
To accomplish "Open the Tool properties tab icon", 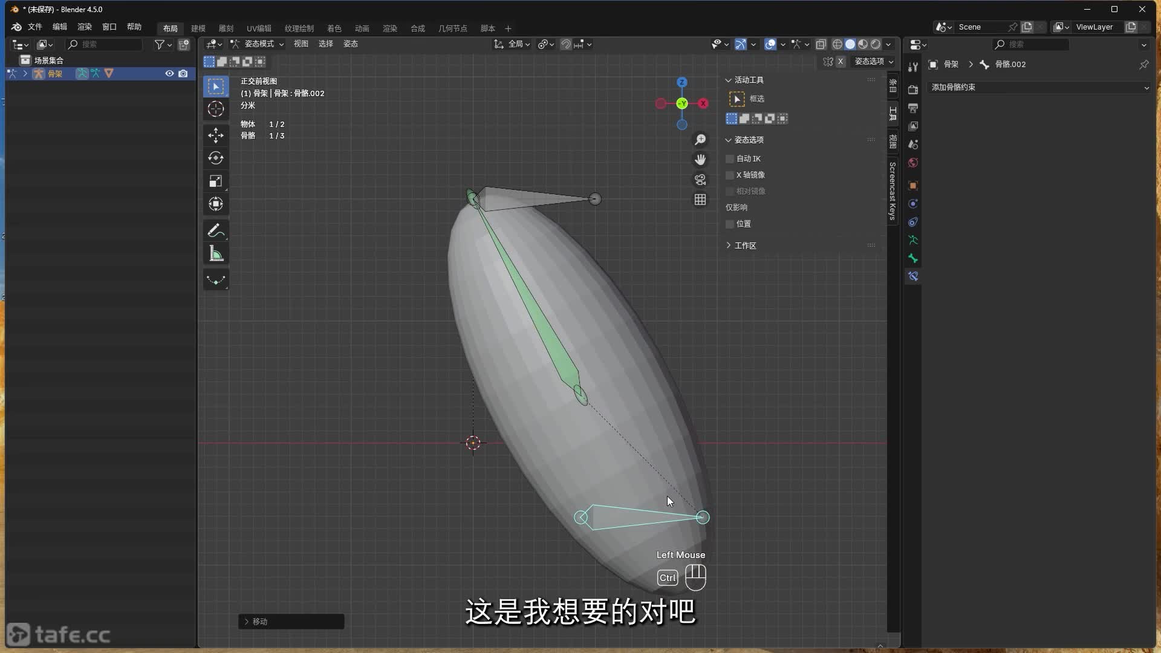I will click(x=913, y=67).
